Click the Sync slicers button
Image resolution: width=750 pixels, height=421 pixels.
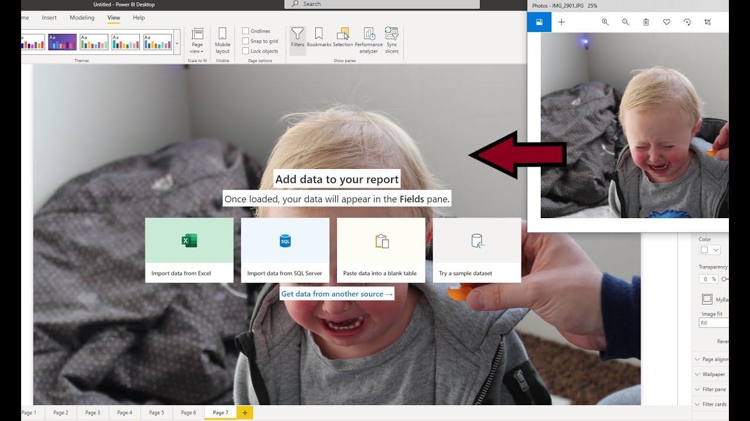coord(392,40)
